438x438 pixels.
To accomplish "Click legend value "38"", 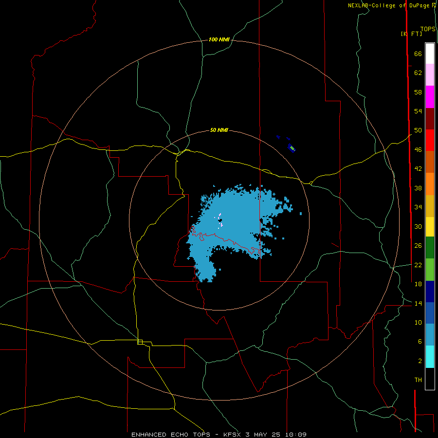I will [418, 188].
